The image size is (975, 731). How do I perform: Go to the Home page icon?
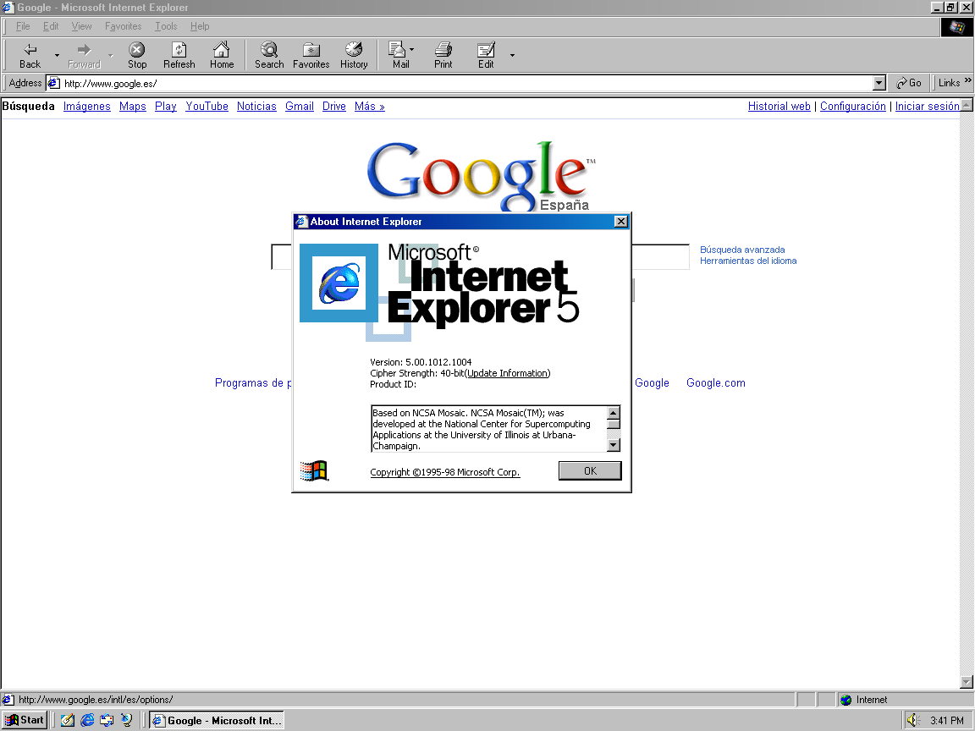point(222,55)
